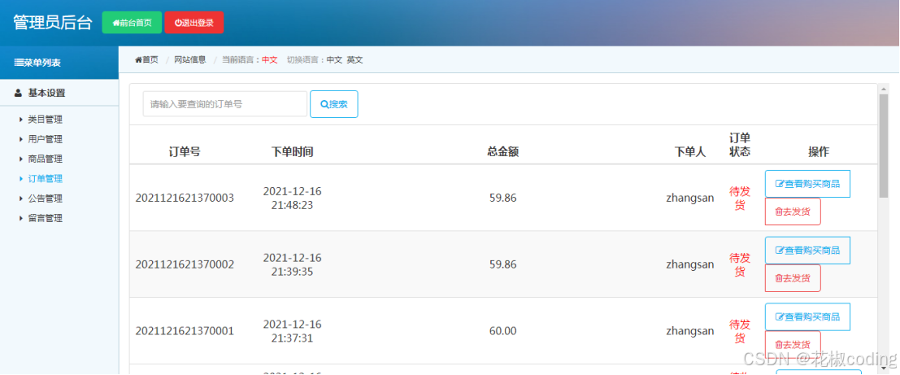Click the 下单人 column header
The image size is (900, 375).
coord(690,151)
